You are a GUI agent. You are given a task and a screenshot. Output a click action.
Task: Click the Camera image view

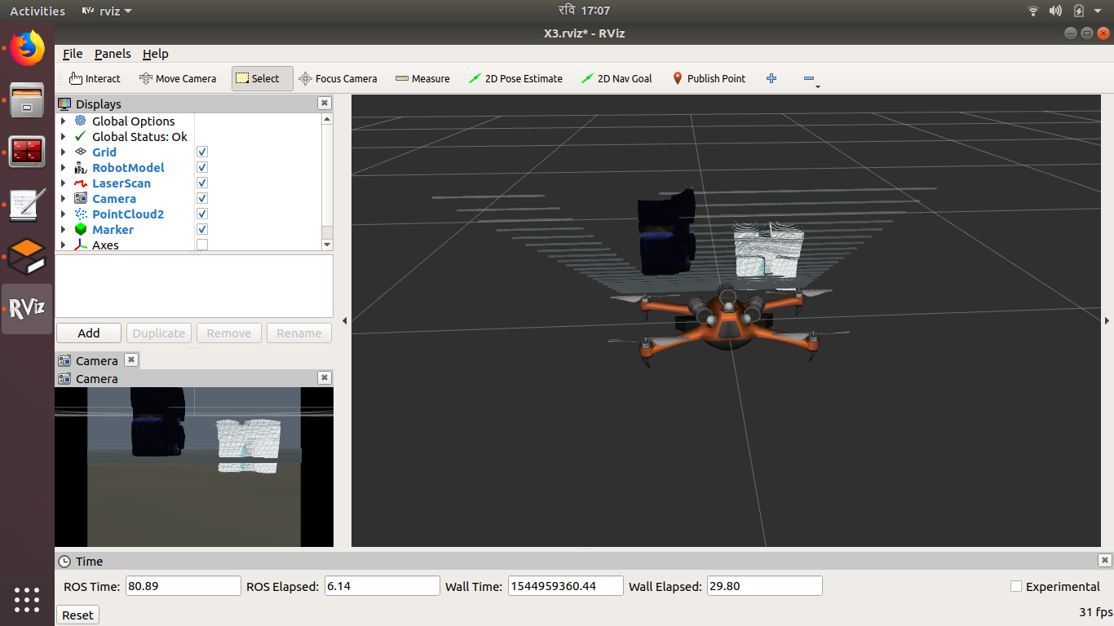point(194,467)
